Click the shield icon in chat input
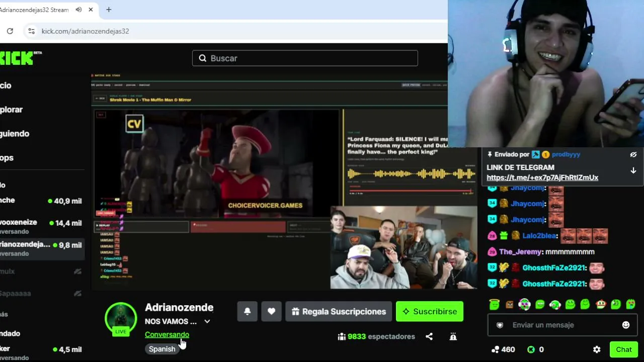This screenshot has height=362, width=644. 500,325
